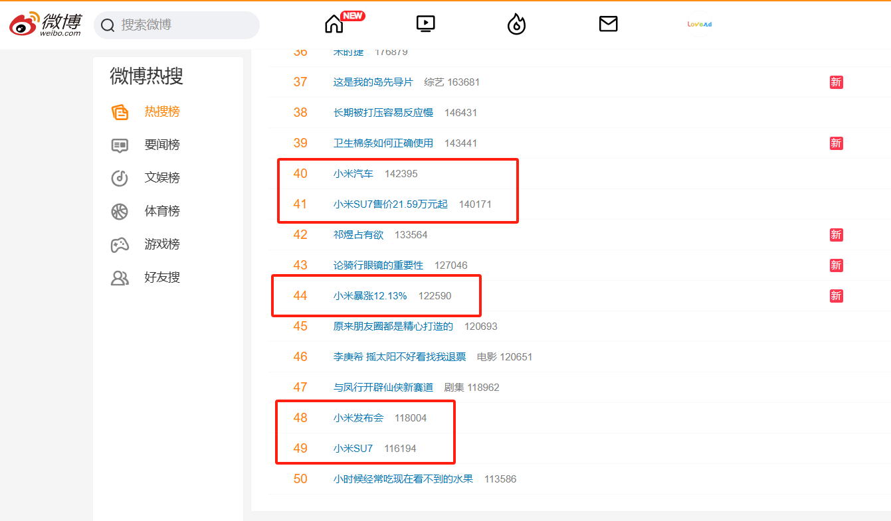This screenshot has width=891, height=521.
Task: Click the LoveAd avatar icon
Action: (x=700, y=25)
